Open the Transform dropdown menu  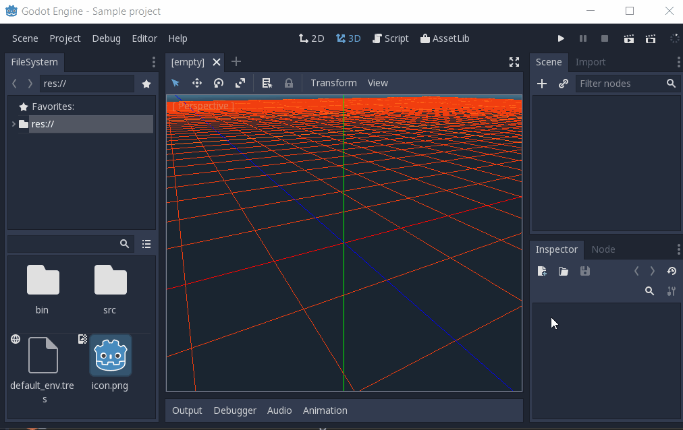pyautogui.click(x=333, y=83)
